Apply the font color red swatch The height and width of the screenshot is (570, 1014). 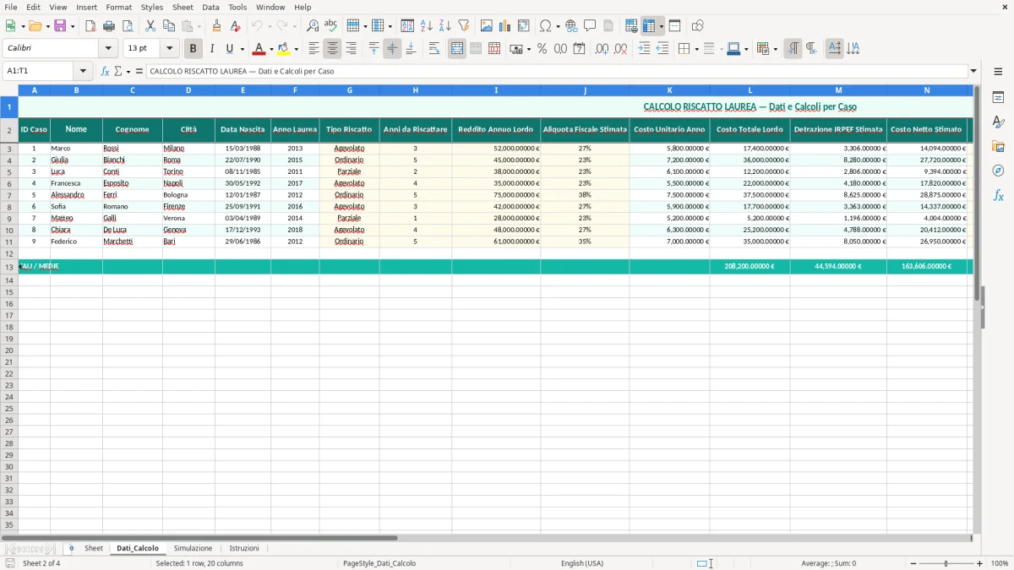[x=259, y=49]
